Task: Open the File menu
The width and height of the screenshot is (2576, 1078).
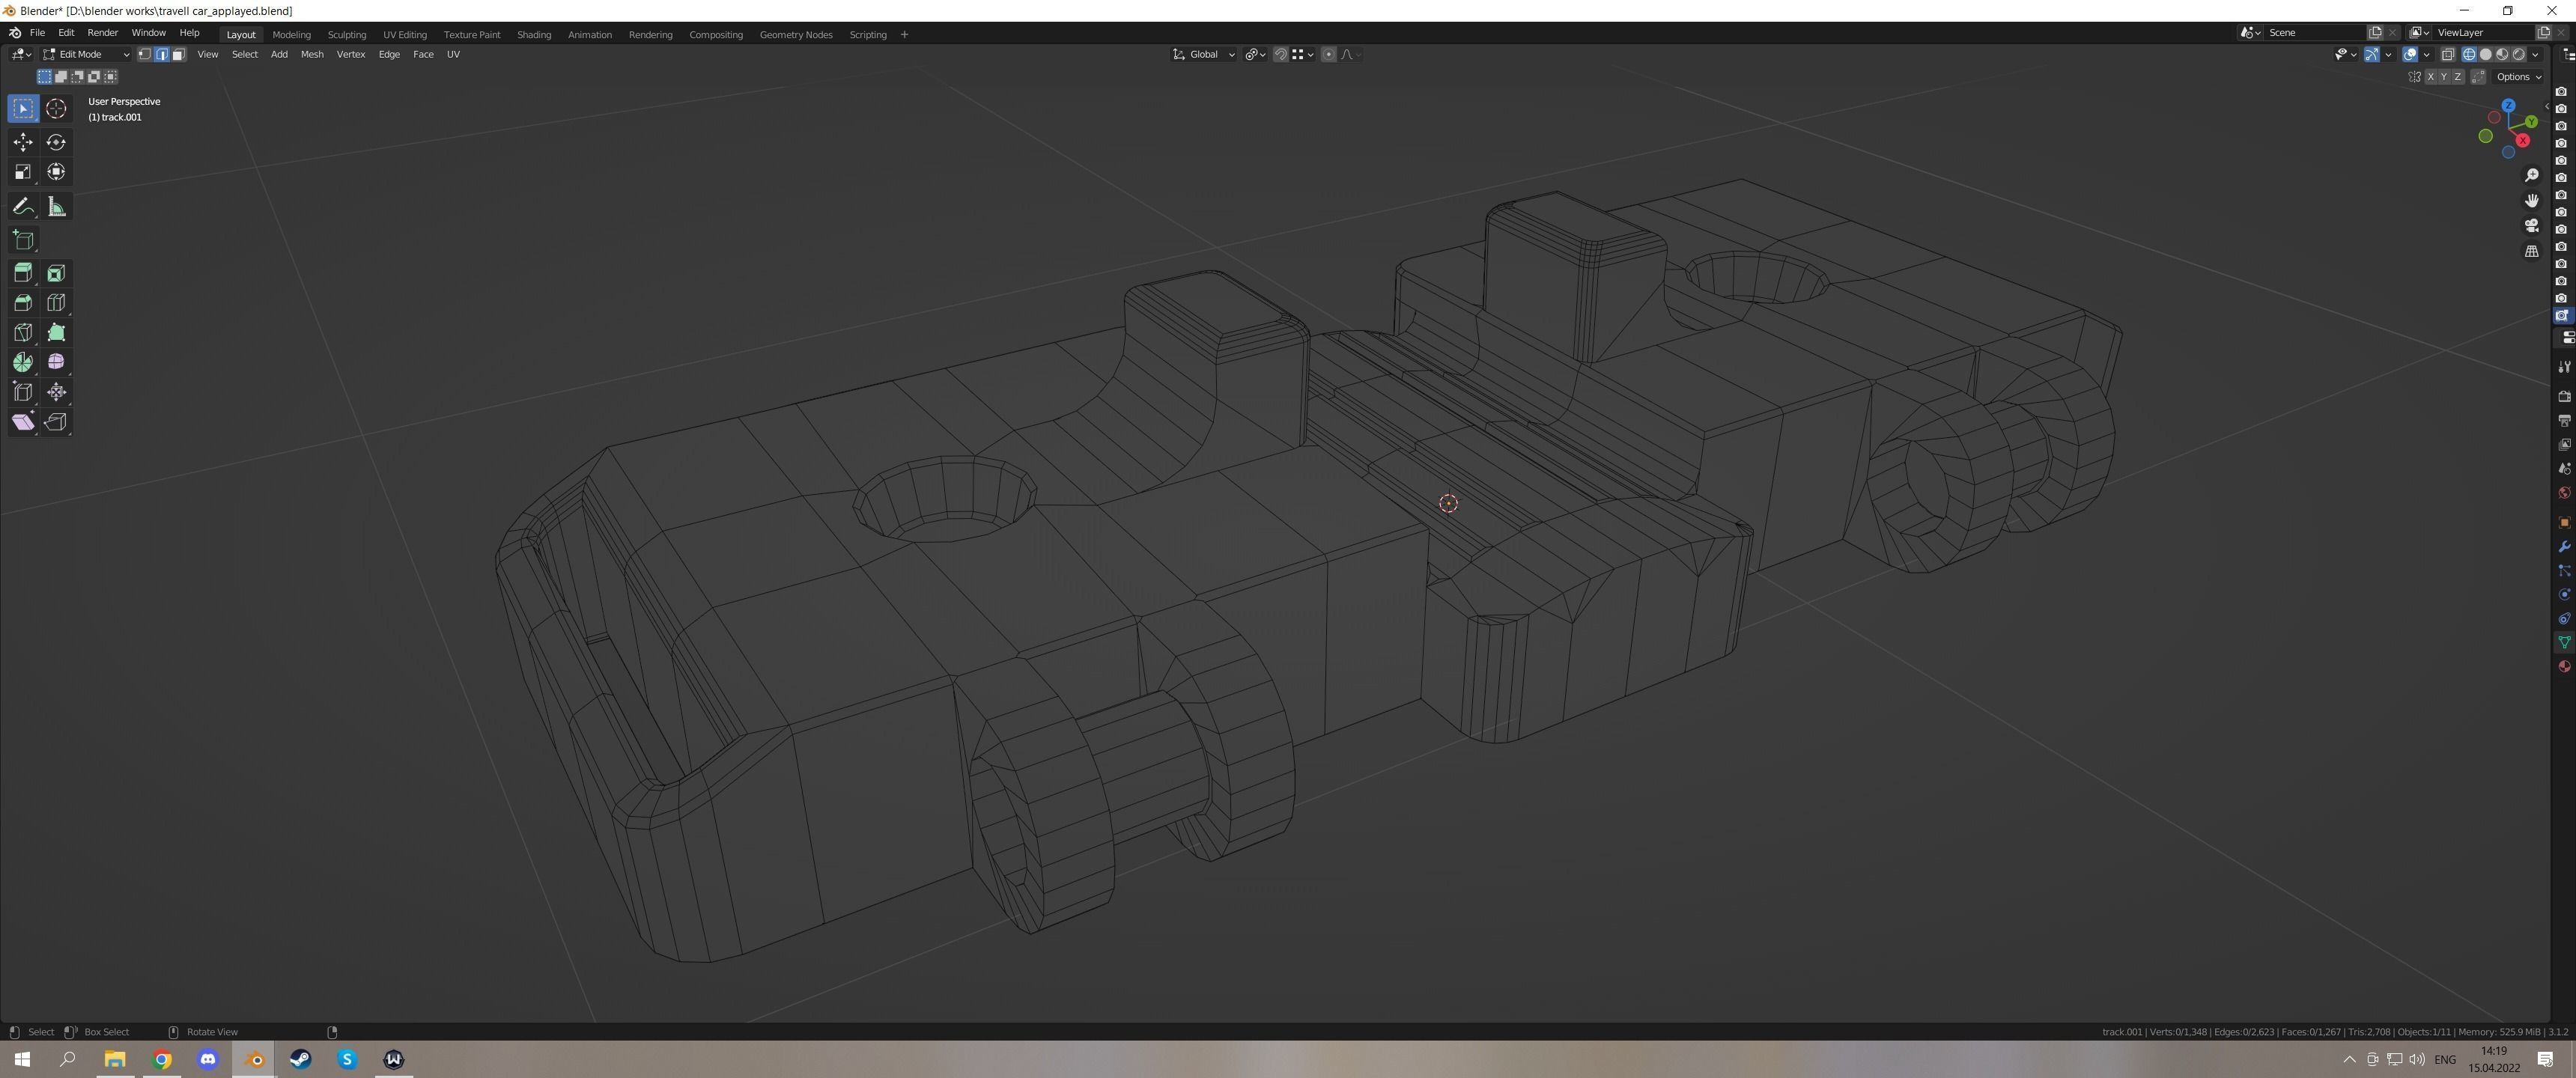Action: coord(37,33)
